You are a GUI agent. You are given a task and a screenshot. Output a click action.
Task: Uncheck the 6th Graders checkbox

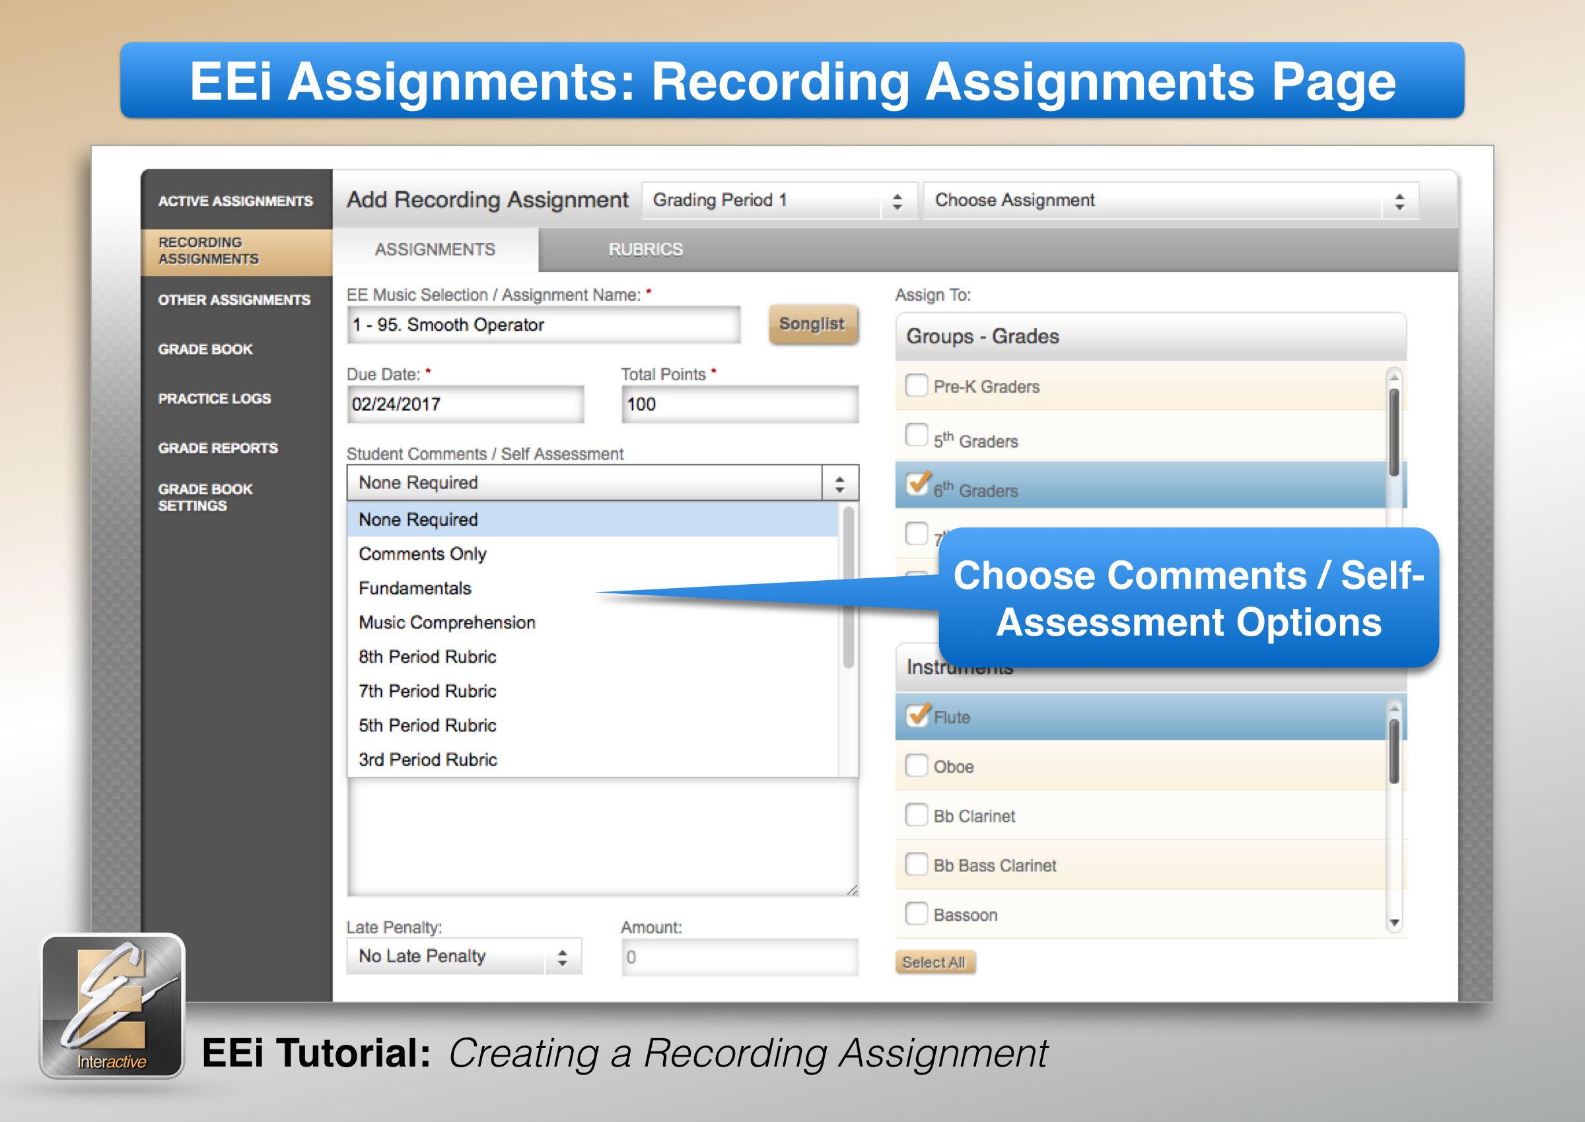917,484
